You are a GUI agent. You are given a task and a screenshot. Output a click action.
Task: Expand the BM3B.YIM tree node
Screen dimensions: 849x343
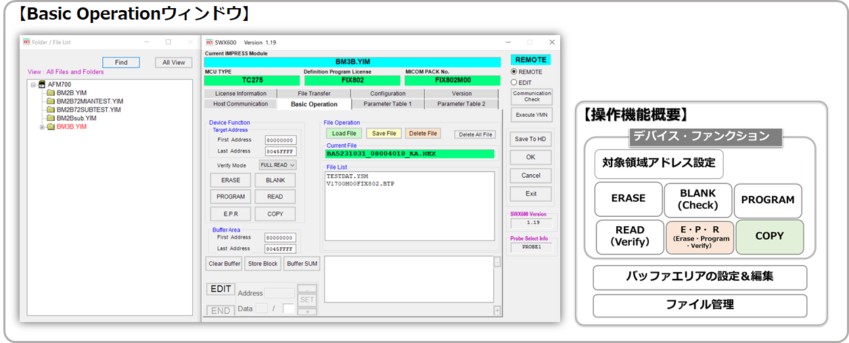click(42, 127)
